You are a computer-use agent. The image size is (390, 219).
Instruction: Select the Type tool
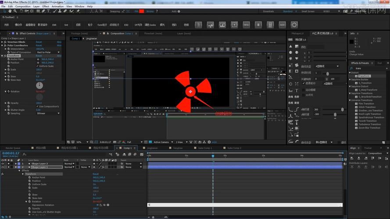[48, 11]
